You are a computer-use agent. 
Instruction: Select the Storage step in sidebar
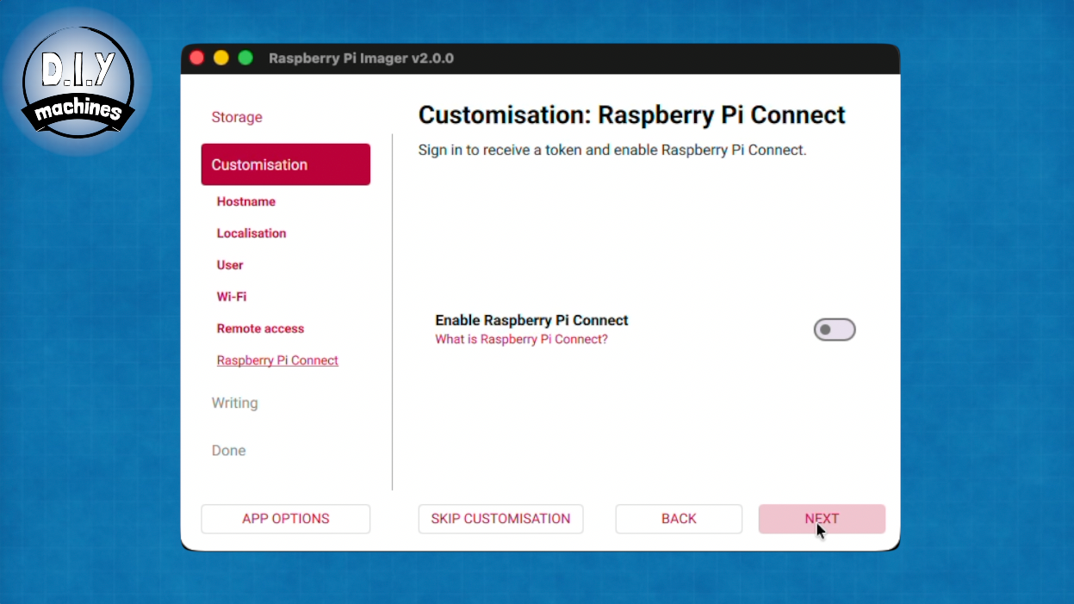click(237, 117)
